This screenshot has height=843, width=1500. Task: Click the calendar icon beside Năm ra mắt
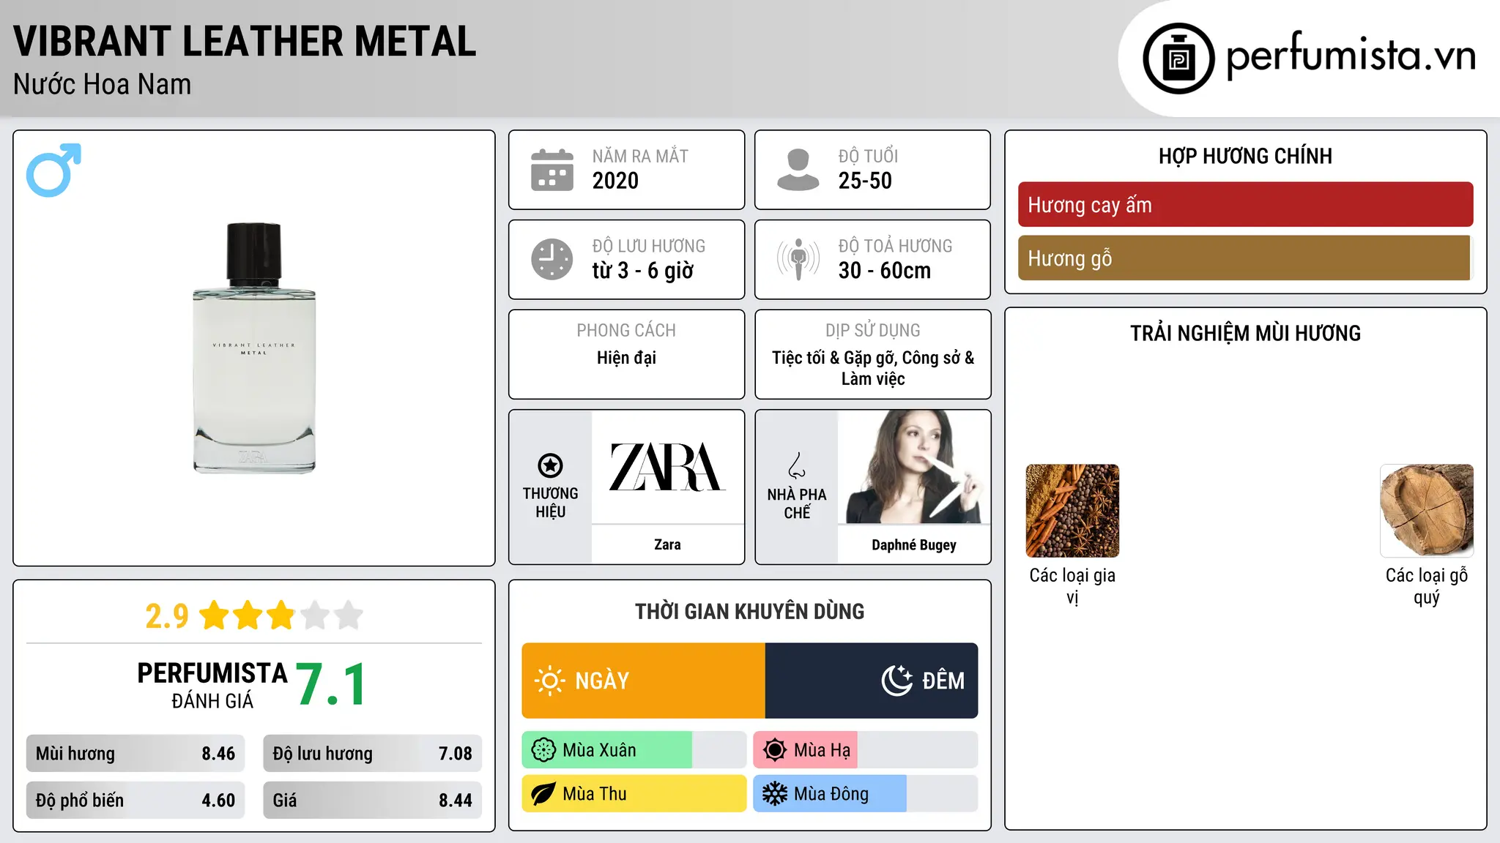click(x=552, y=170)
